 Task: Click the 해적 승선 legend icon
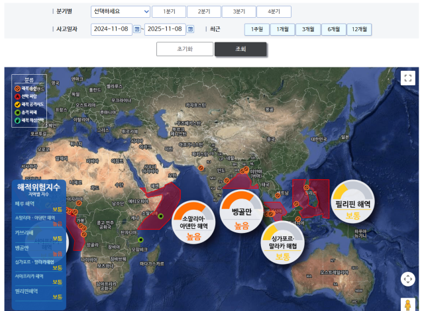[17, 87]
